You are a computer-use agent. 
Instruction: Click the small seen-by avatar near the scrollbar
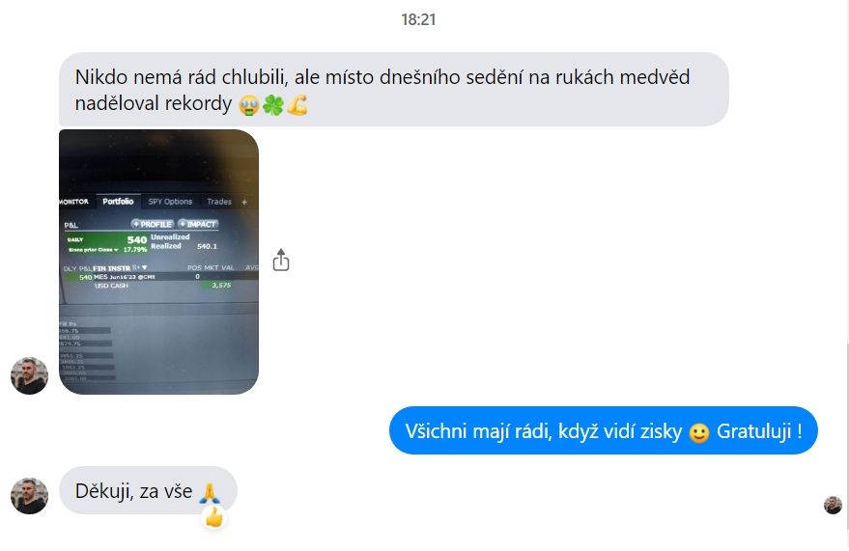click(x=833, y=506)
